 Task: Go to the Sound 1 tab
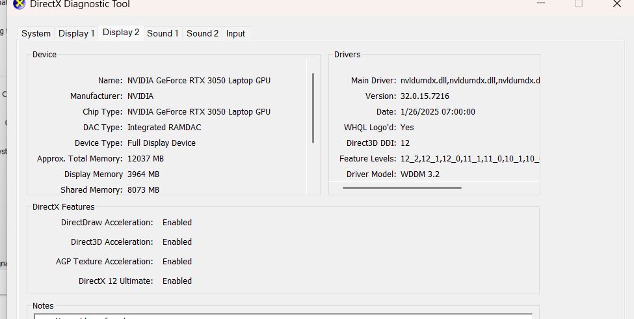pos(163,33)
